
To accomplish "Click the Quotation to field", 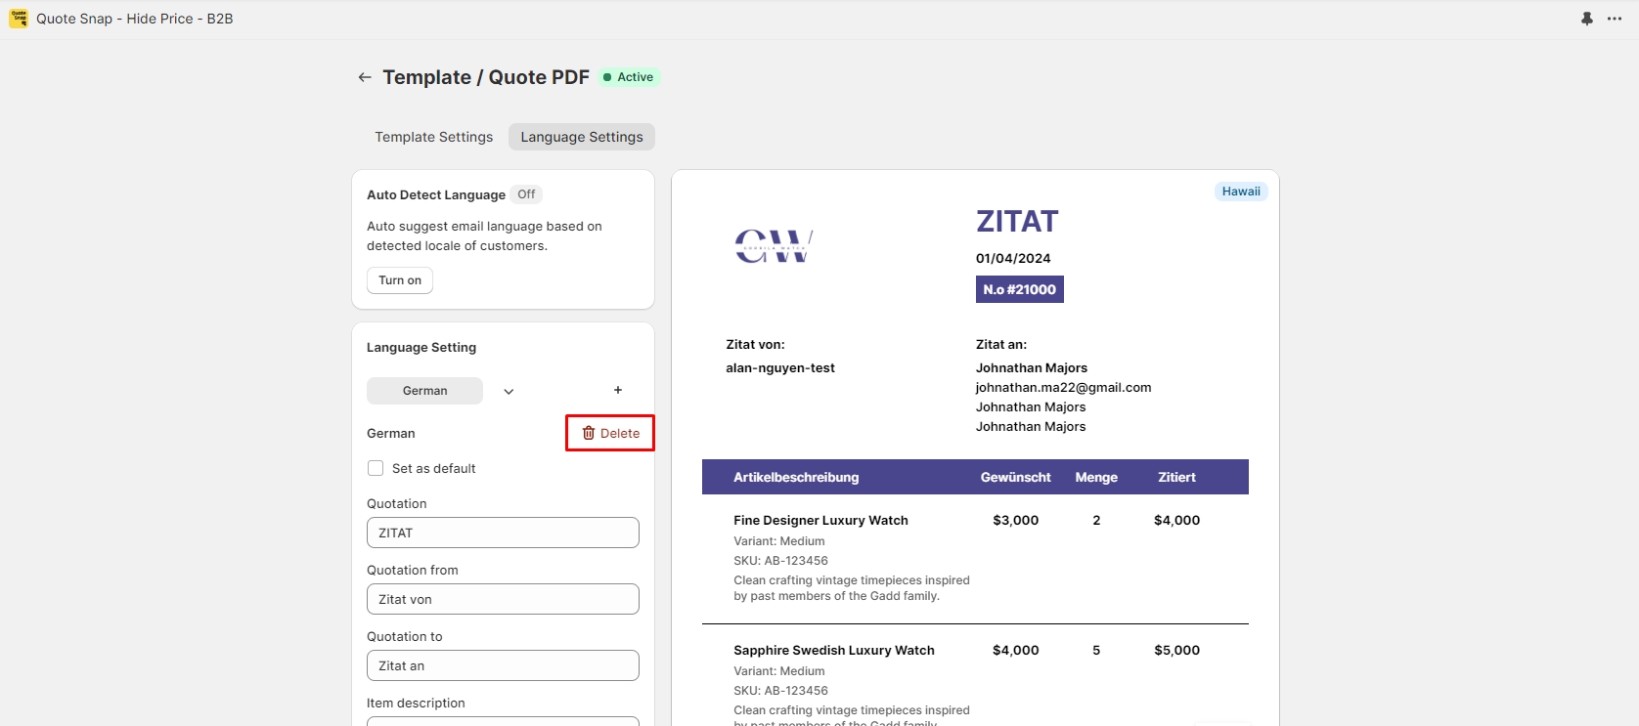I will click(x=503, y=665).
